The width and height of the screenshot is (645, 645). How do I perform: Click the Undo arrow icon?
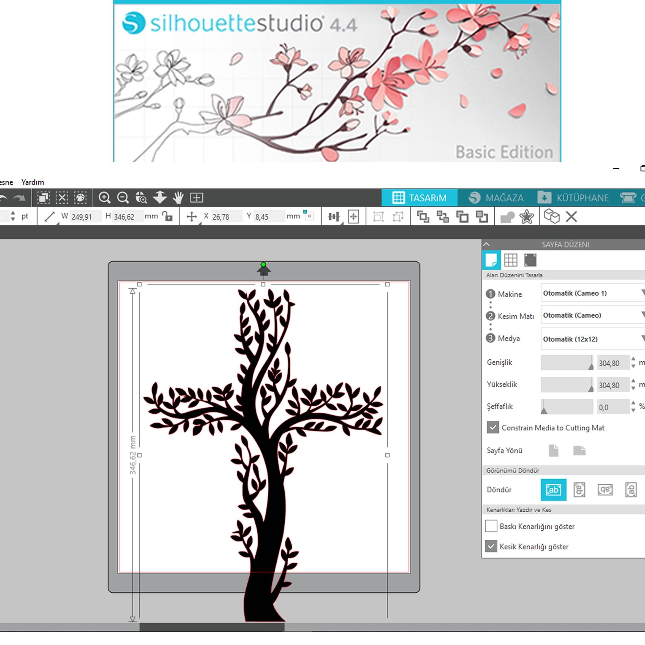coord(3,197)
